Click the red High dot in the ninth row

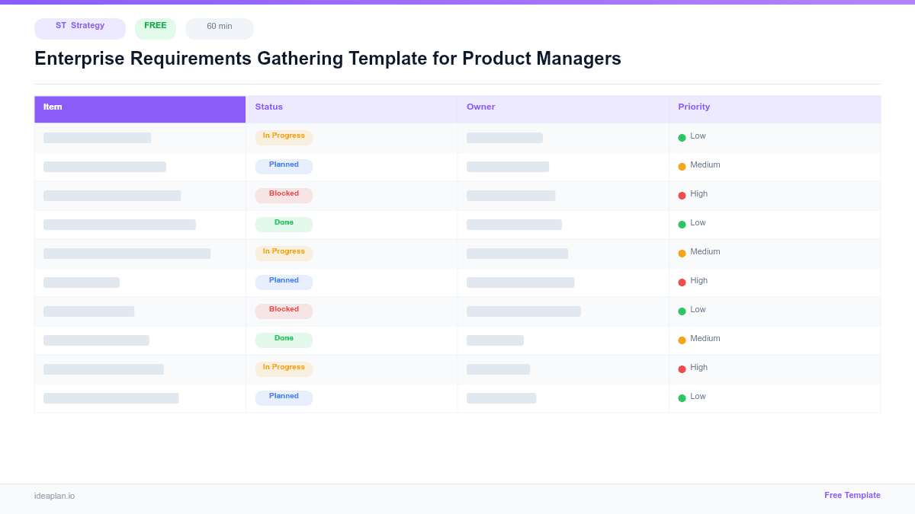pos(681,368)
